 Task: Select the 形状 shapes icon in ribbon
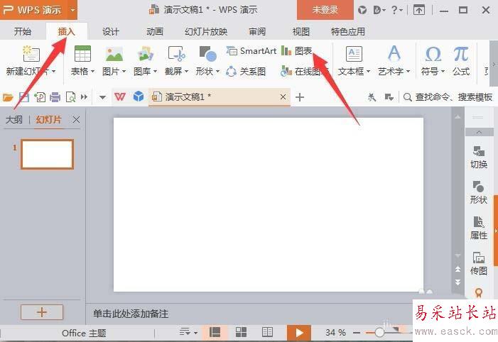click(x=207, y=54)
